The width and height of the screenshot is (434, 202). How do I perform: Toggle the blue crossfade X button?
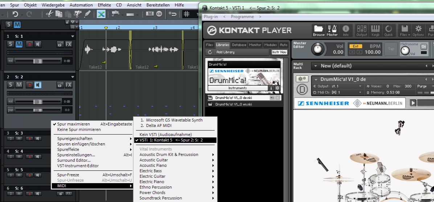pos(101,14)
